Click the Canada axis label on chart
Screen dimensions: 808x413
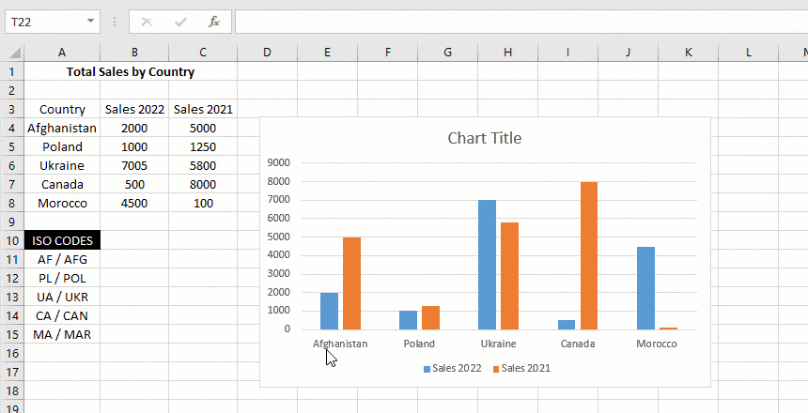click(578, 344)
